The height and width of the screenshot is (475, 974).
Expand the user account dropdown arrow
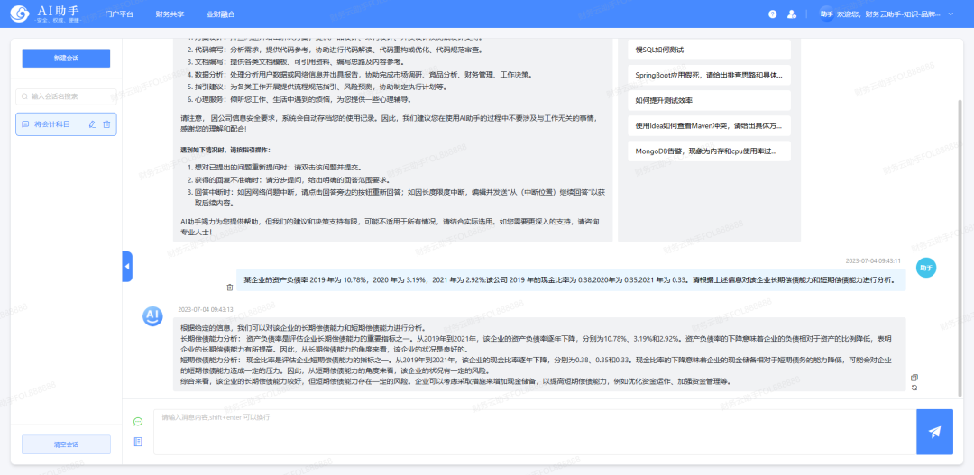coord(951,14)
